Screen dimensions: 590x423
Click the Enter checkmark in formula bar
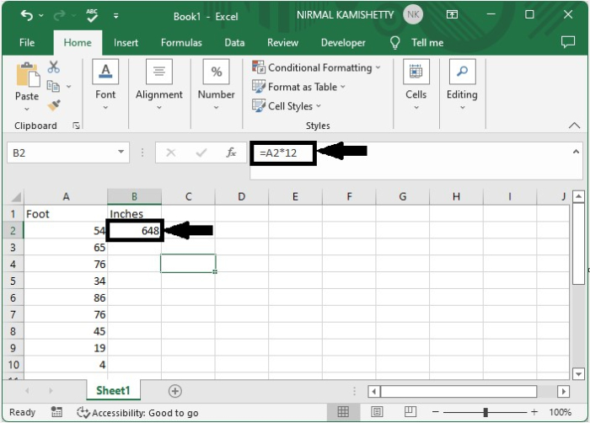pyautogui.click(x=201, y=153)
